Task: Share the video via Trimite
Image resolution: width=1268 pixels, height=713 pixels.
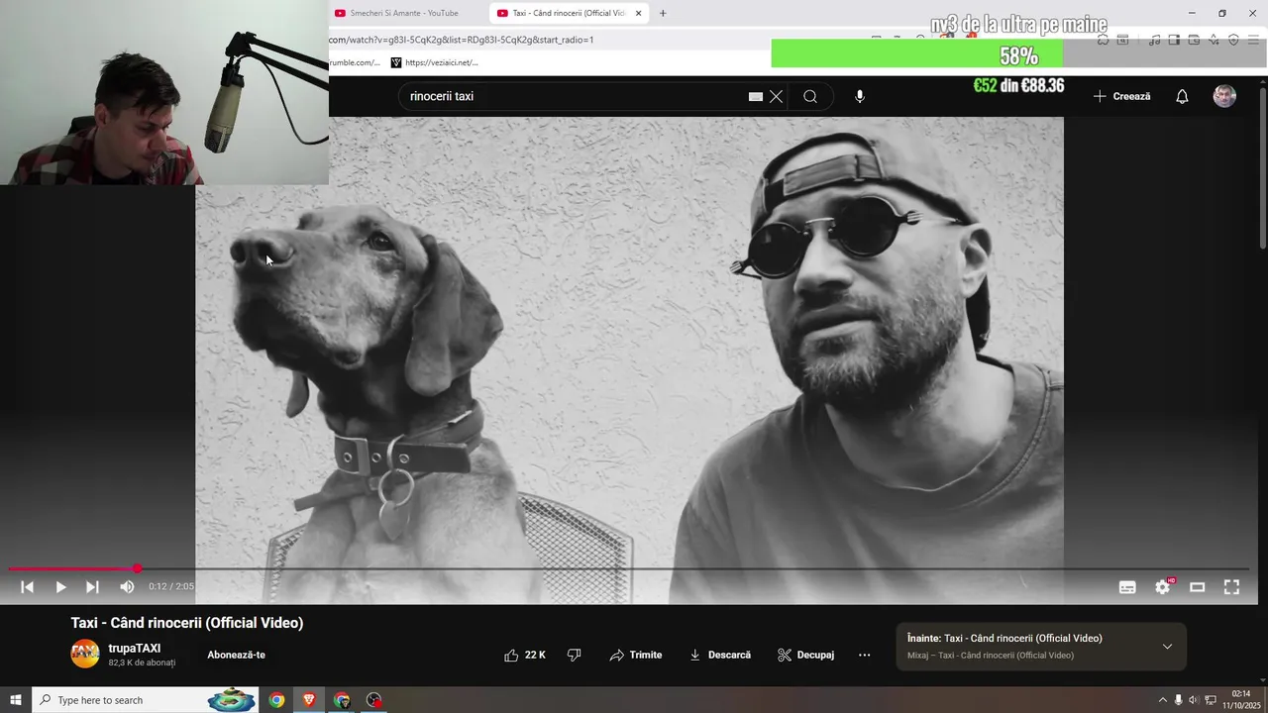Action: point(636,655)
